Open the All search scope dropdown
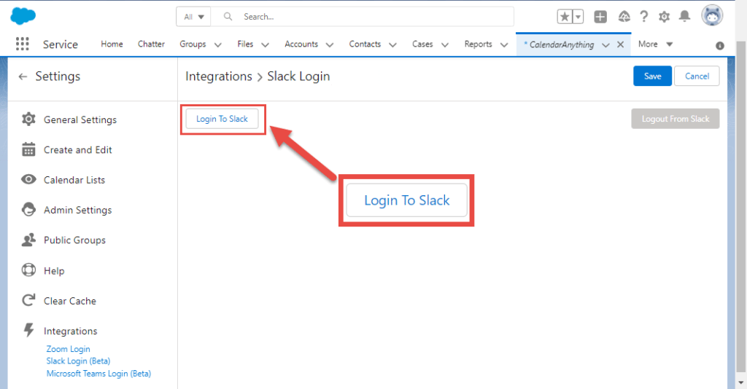747x389 pixels. [194, 17]
